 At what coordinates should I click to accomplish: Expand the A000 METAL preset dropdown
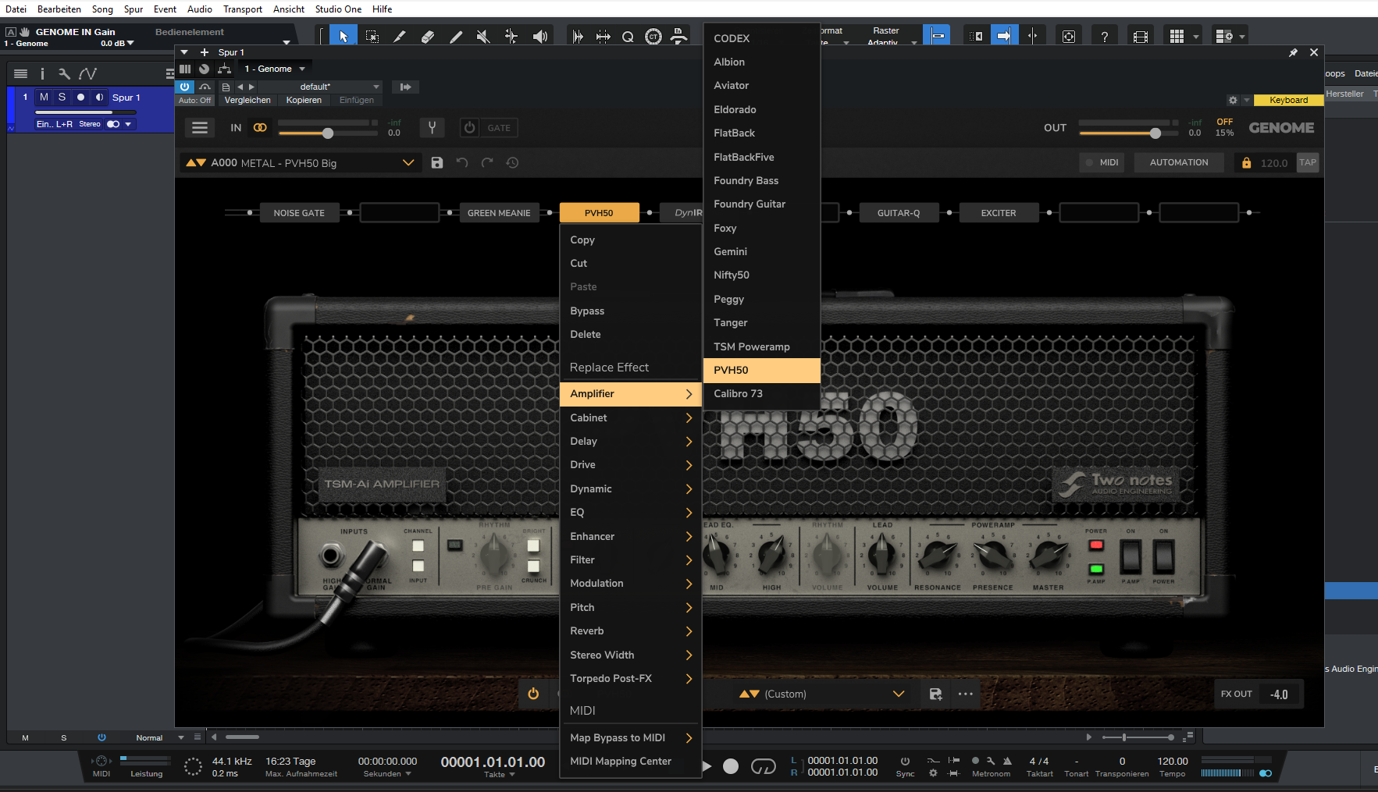(x=408, y=163)
